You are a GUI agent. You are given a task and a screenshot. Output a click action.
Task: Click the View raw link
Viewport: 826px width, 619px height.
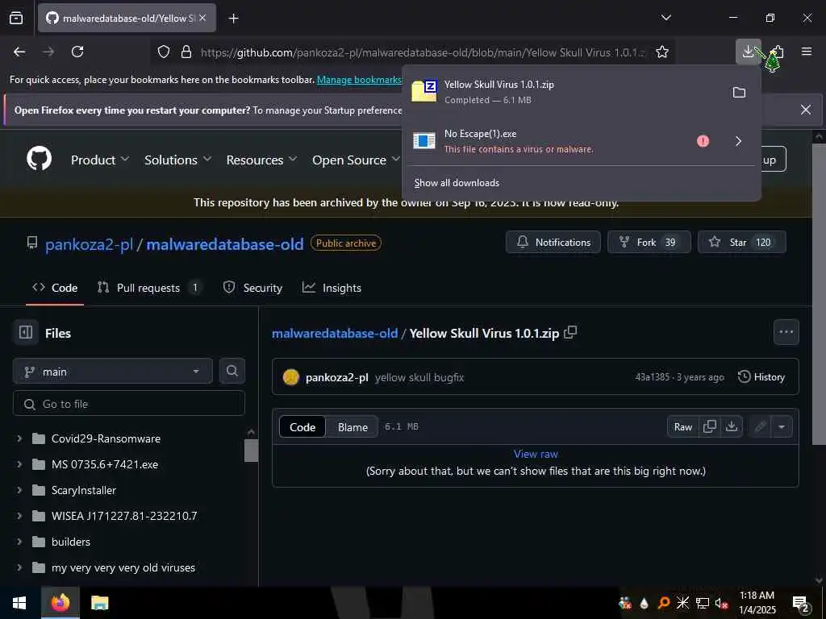point(536,454)
